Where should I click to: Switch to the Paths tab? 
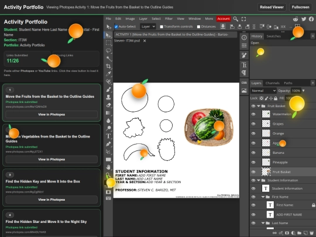[288, 83]
